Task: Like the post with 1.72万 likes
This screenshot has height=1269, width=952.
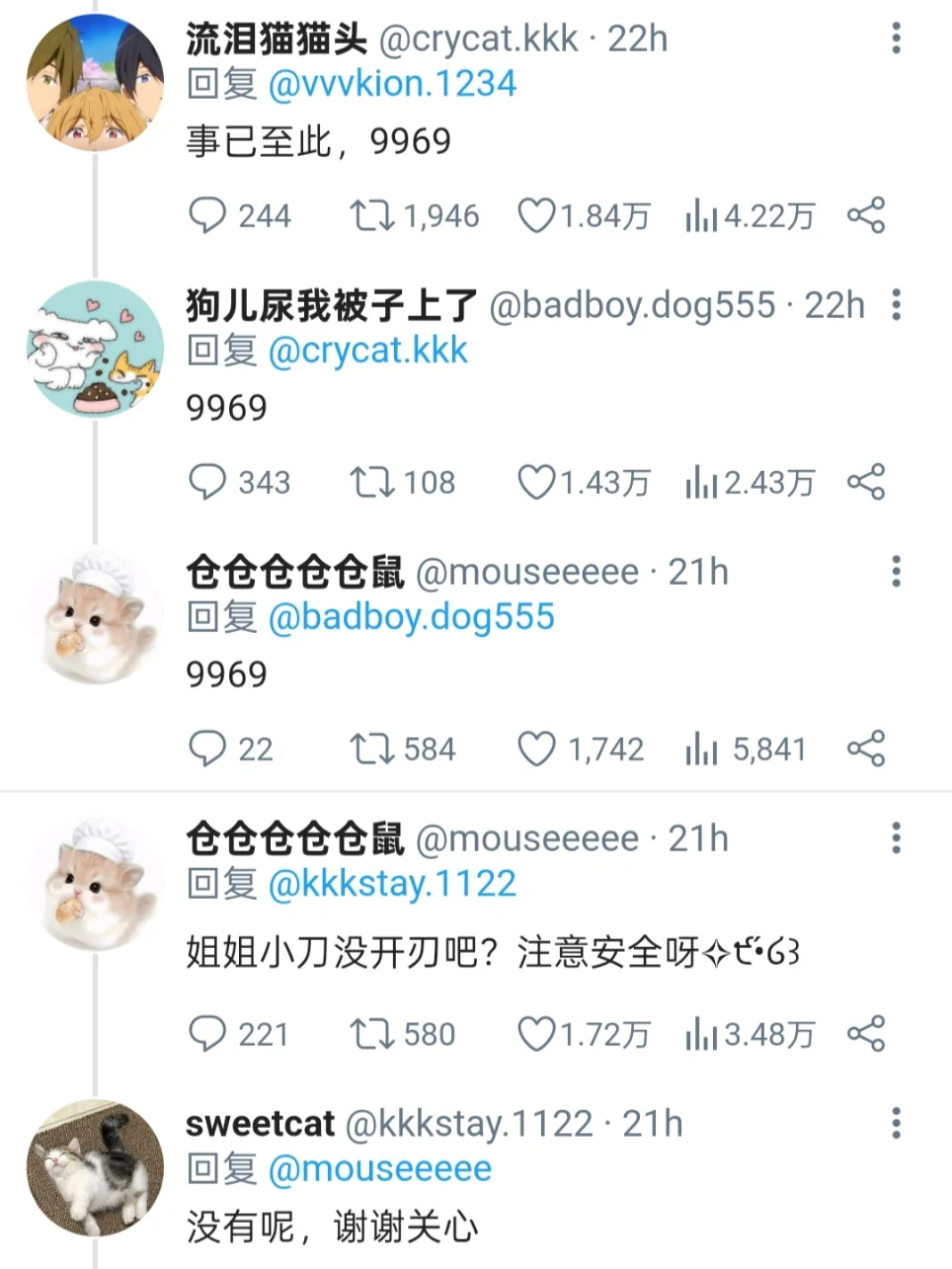Action: [x=536, y=1034]
